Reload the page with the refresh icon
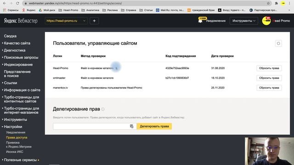 click(x=17, y=3)
